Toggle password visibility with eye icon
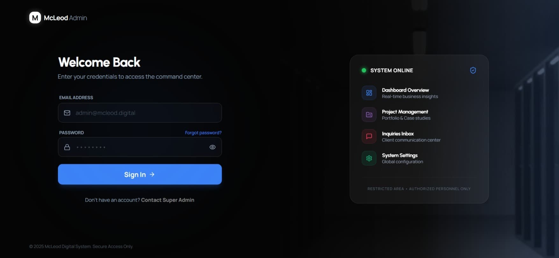Image resolution: width=559 pixels, height=258 pixels. point(212,147)
